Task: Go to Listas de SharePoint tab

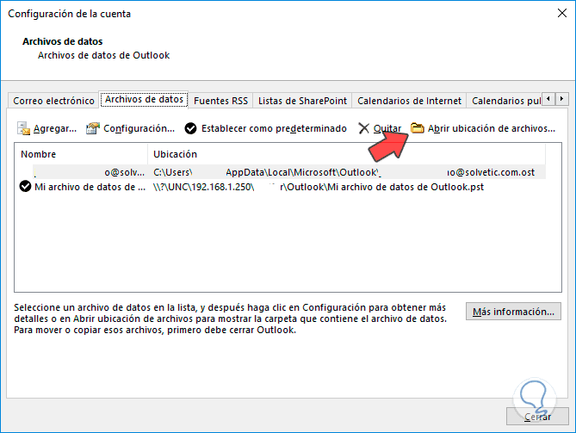Action: tap(302, 101)
